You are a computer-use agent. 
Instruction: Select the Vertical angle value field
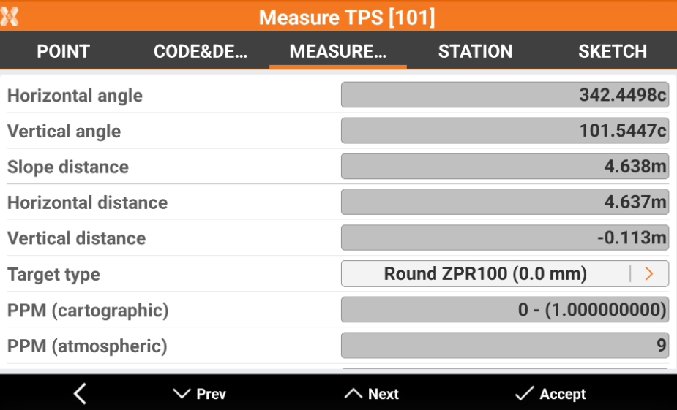504,131
